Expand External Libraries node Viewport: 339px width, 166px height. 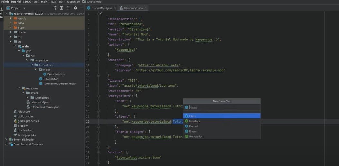click(x=6, y=140)
